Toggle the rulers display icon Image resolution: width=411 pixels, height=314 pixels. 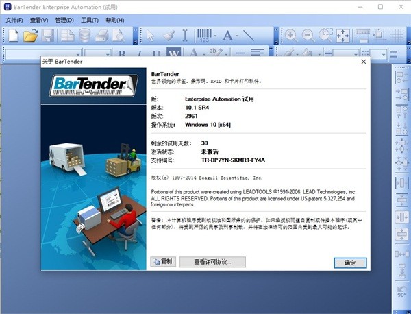pyautogui.click(x=362, y=35)
